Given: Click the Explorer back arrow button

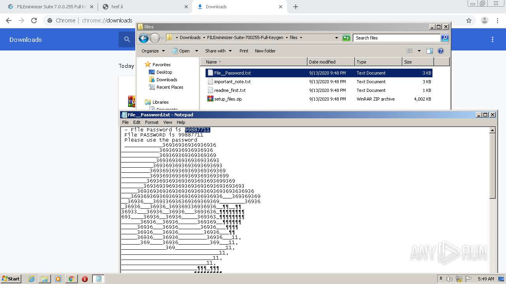Looking at the screenshot, I should pos(143,38).
